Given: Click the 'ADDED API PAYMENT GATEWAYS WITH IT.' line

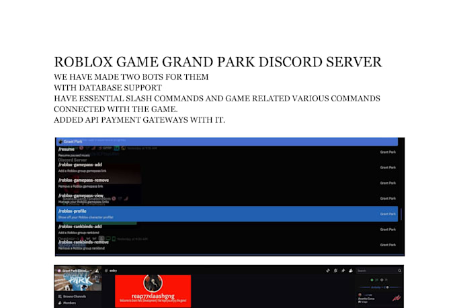Looking at the screenshot, I should tap(140, 120).
